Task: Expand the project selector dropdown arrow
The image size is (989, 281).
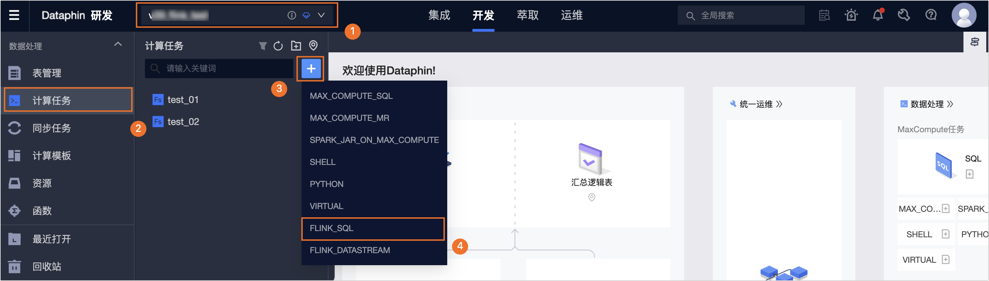Action: click(321, 15)
